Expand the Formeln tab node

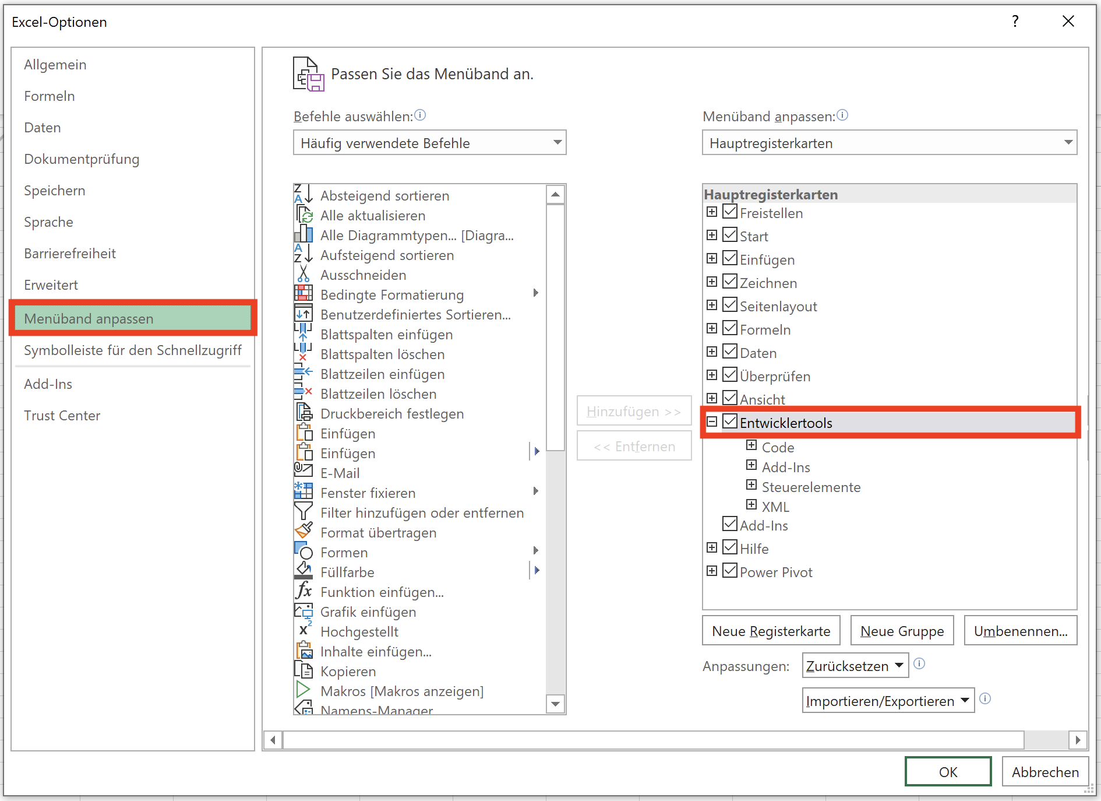712,328
